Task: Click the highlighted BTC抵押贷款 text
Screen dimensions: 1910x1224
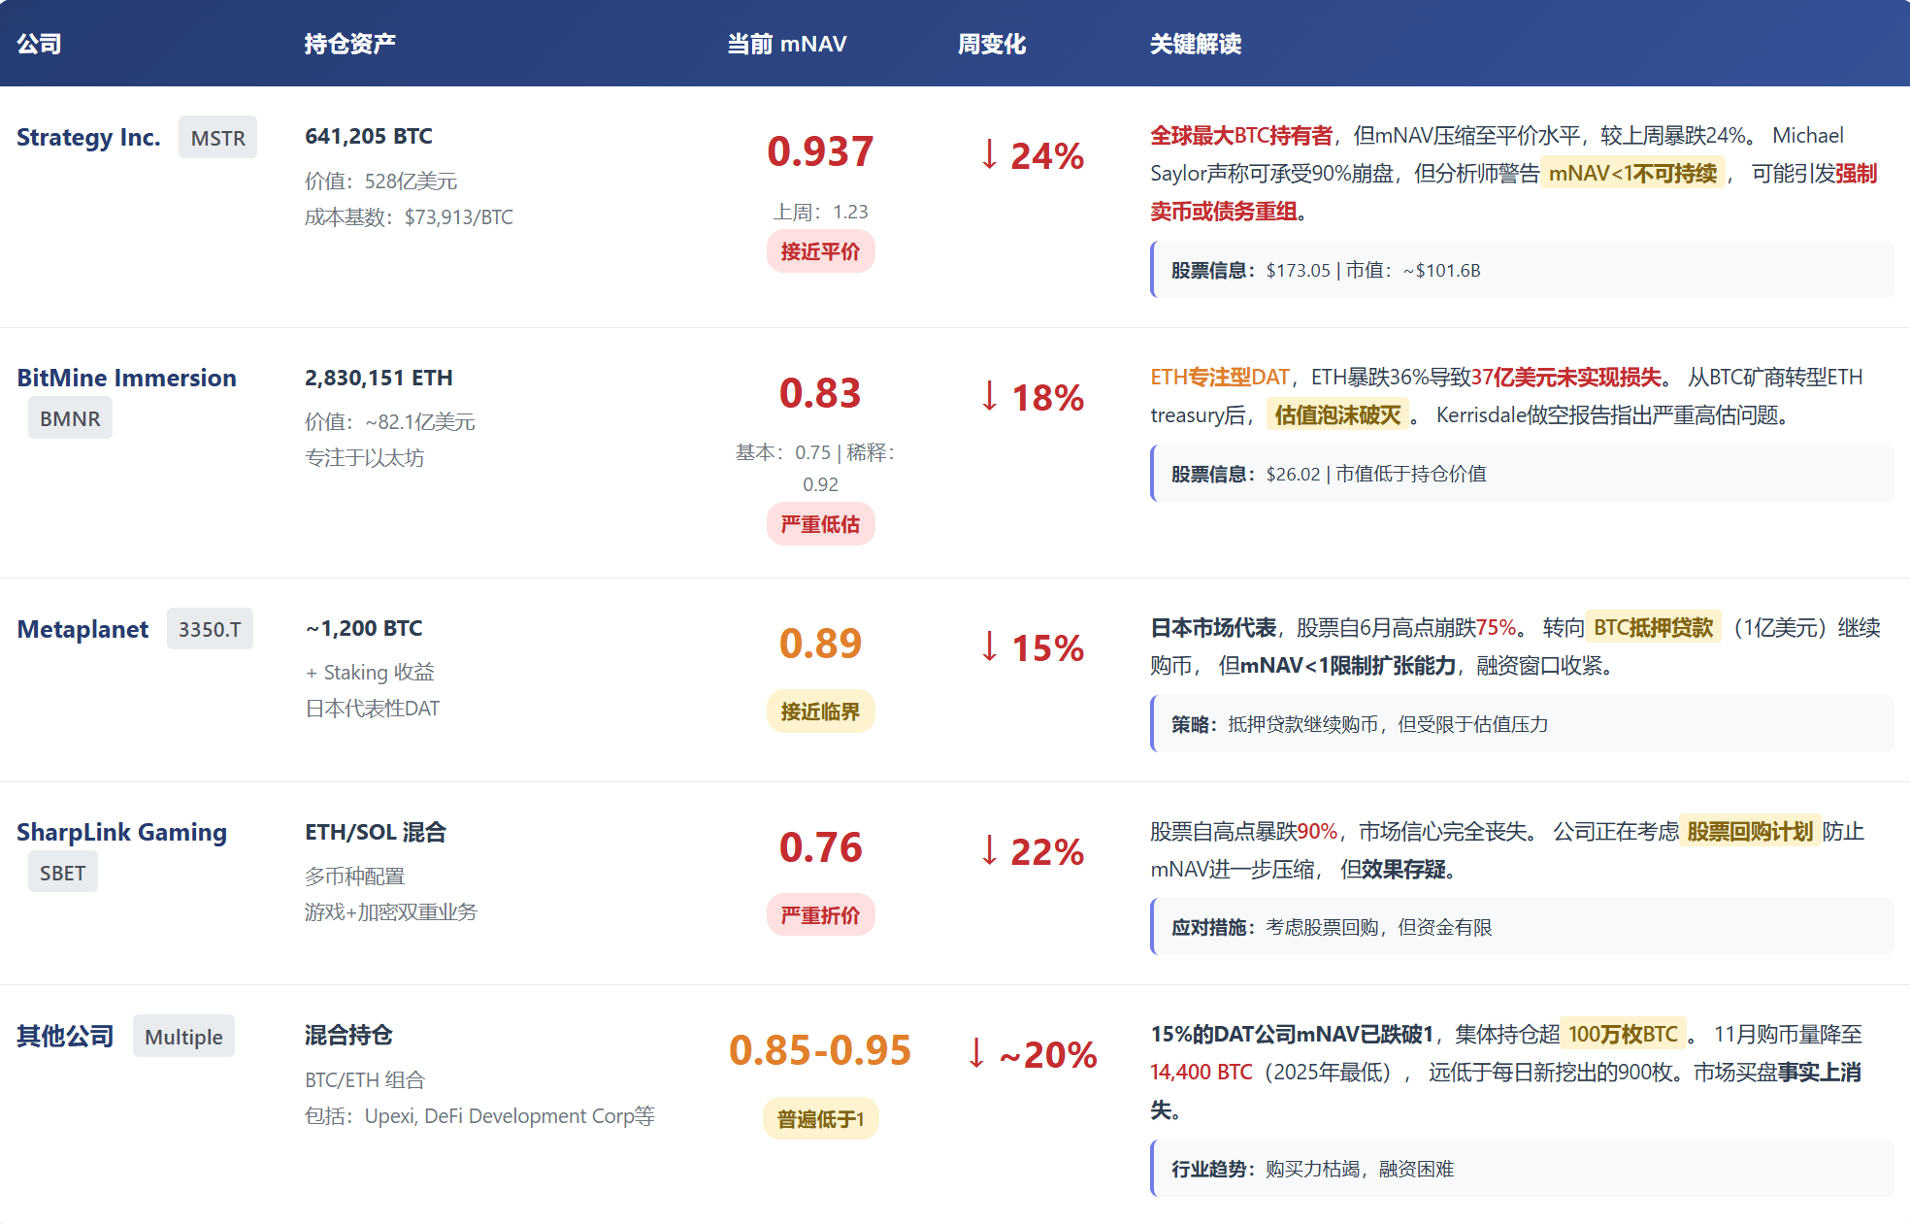Action: pyautogui.click(x=1653, y=627)
